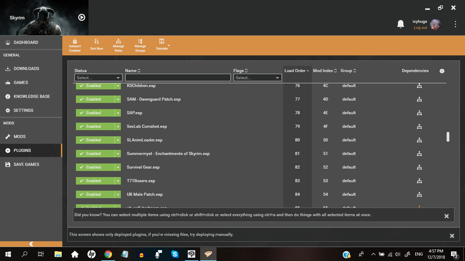The width and height of the screenshot is (465, 261).
Task: Select the Plugins page
Action: (31, 151)
